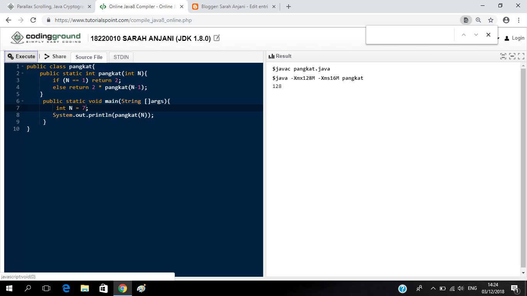Adjust speaker volume from the system tray
527x296 pixels.
point(461,288)
